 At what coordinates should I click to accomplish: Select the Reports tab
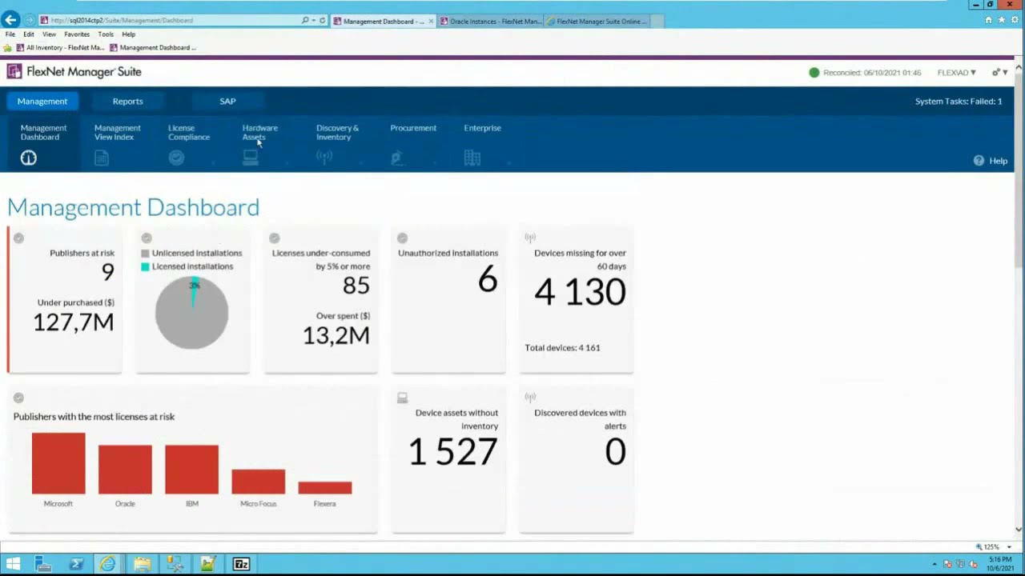click(127, 102)
